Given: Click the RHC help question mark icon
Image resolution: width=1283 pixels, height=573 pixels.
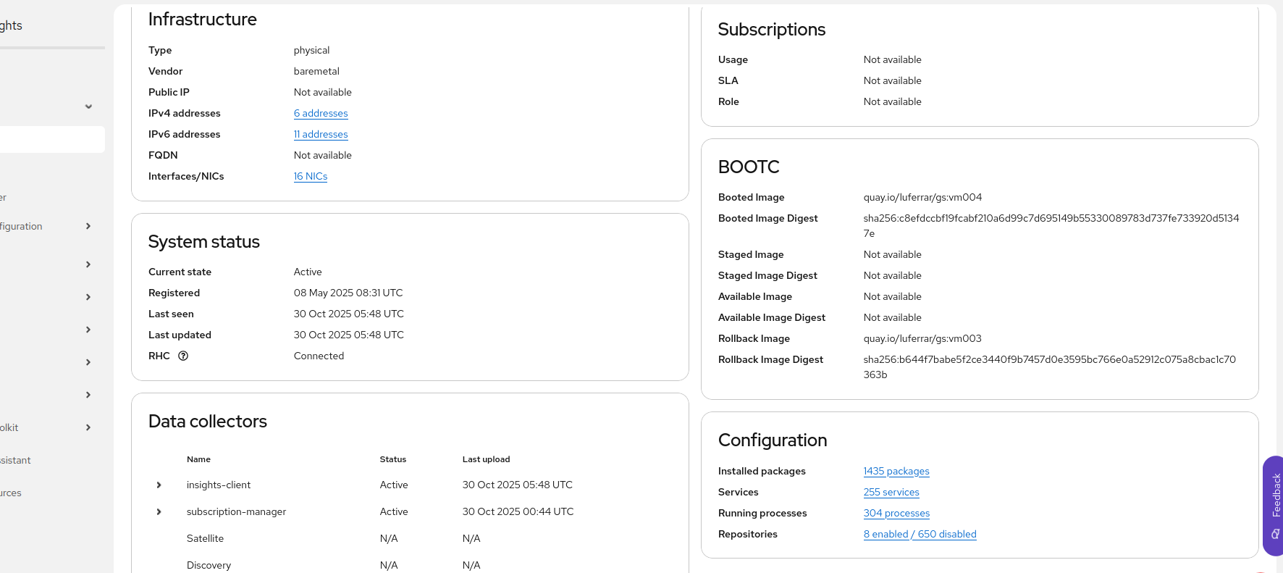Looking at the screenshot, I should (x=183, y=356).
